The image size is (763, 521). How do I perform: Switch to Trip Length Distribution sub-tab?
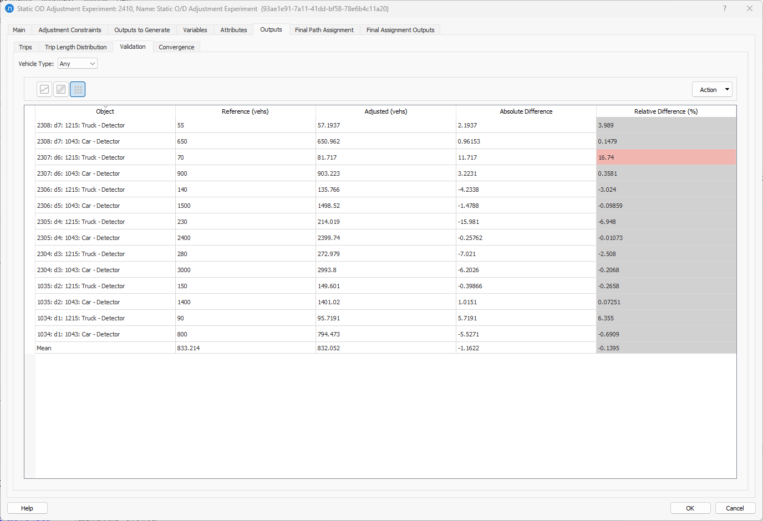(76, 47)
